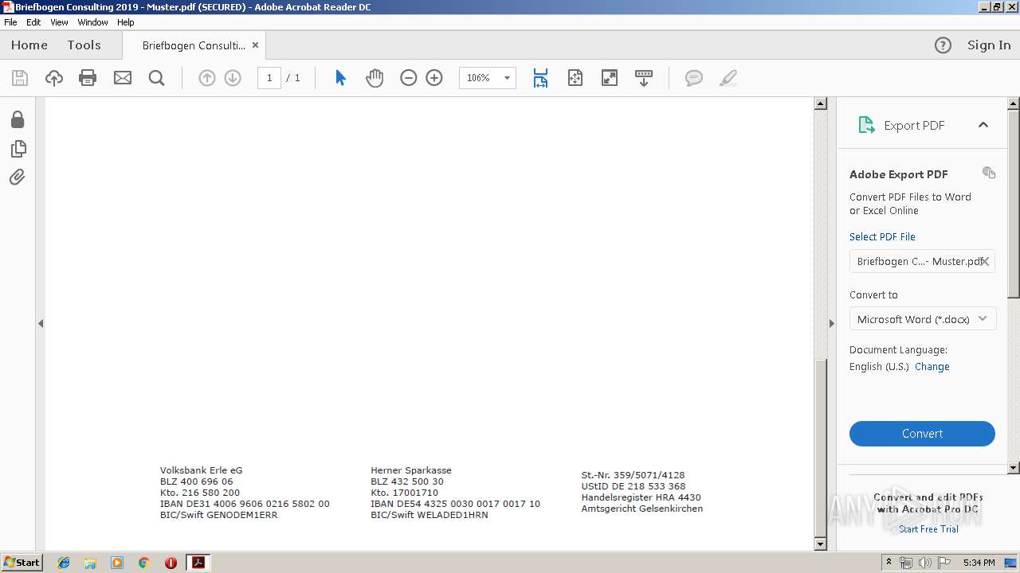
Task: Open the page thumbnails panel
Action: pos(18,149)
